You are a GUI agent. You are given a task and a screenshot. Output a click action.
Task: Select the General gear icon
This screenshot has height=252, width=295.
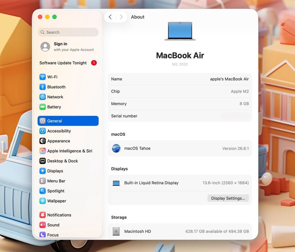click(42, 121)
